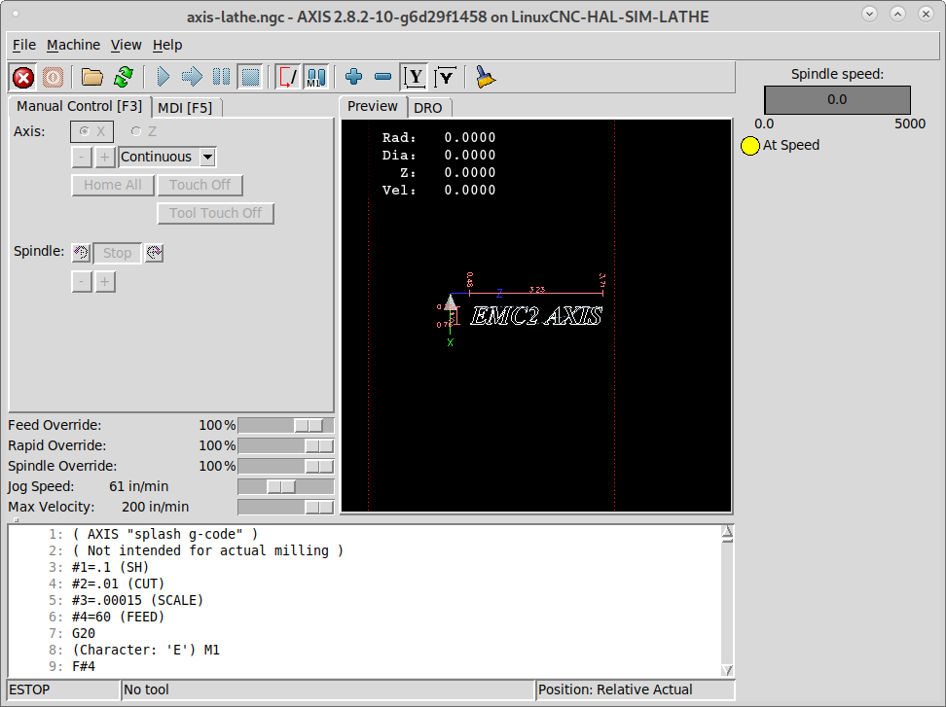Select G-code line 'F#4'
Image resolution: width=946 pixels, height=707 pixels.
[x=84, y=666]
